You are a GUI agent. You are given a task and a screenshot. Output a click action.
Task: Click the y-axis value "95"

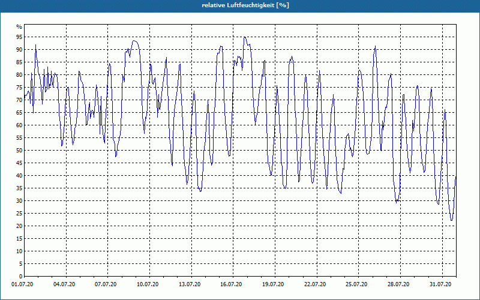pyautogui.click(x=19, y=37)
